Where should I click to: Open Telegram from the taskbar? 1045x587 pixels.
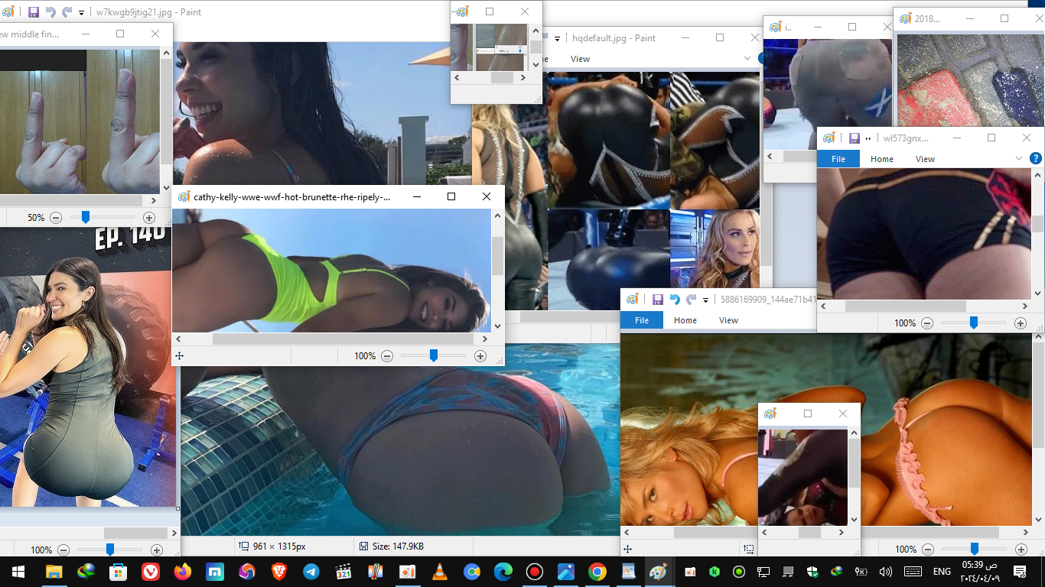tap(312, 571)
